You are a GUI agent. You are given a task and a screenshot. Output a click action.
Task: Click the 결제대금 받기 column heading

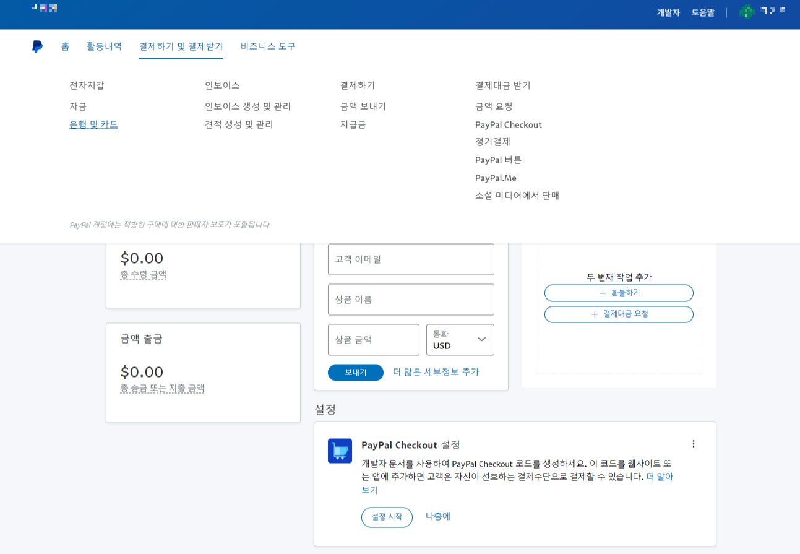[x=503, y=85]
